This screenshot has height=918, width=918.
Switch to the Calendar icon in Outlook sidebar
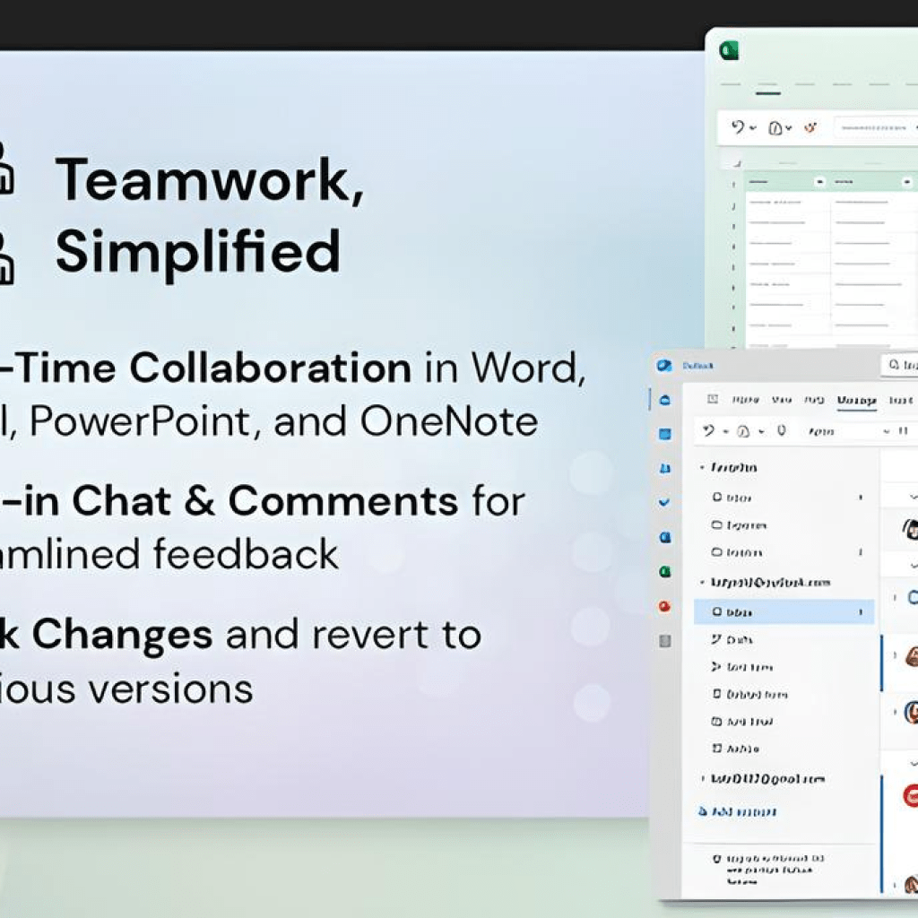coord(665,435)
